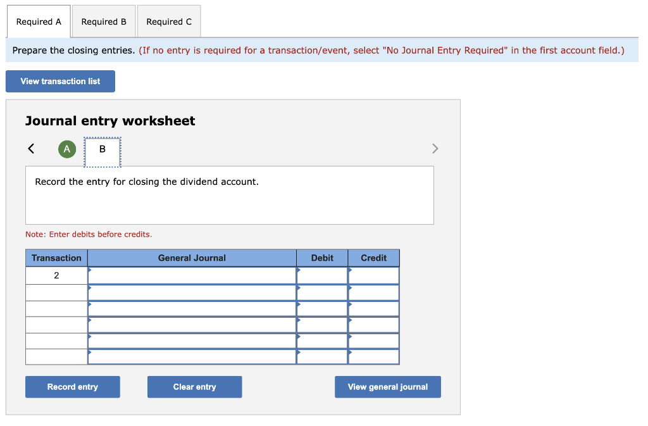Switch to Required A tab

pos(39,22)
